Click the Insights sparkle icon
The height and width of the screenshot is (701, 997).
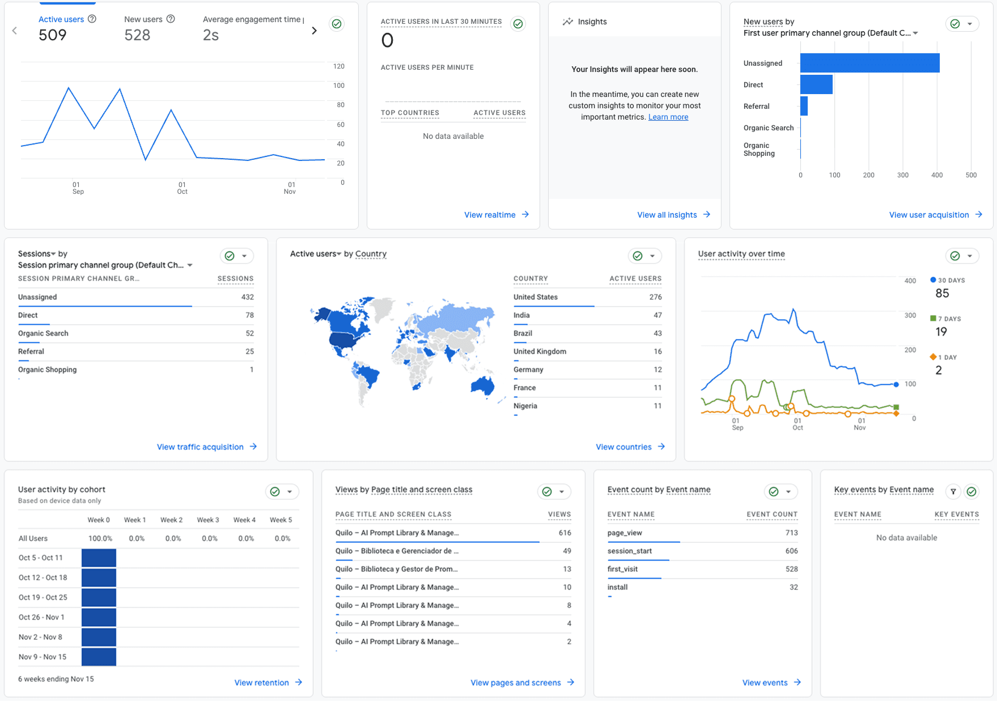[567, 22]
